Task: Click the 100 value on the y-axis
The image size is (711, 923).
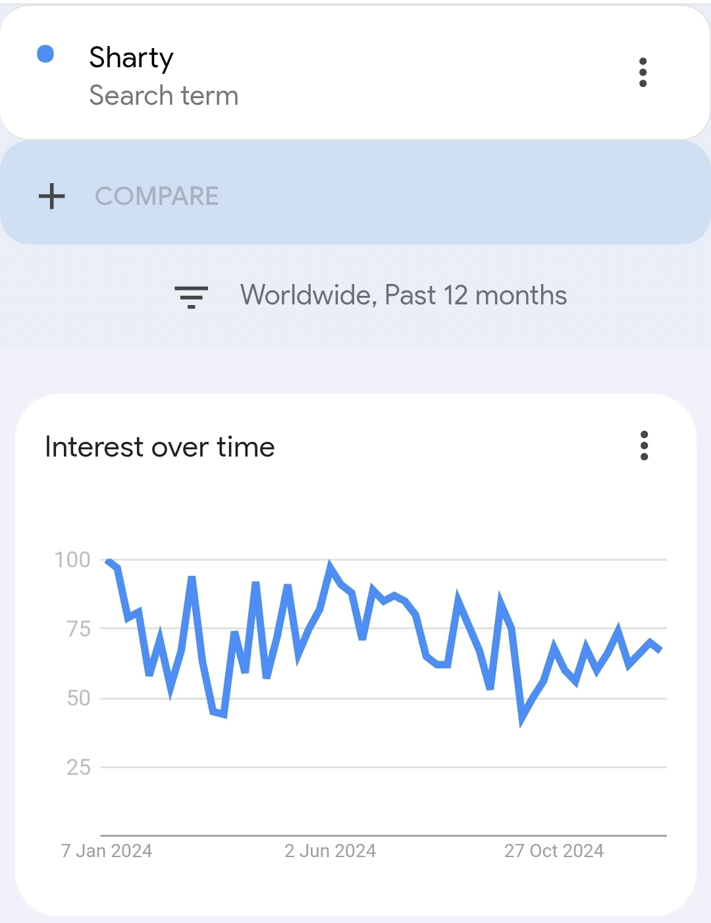Action: pos(72,560)
